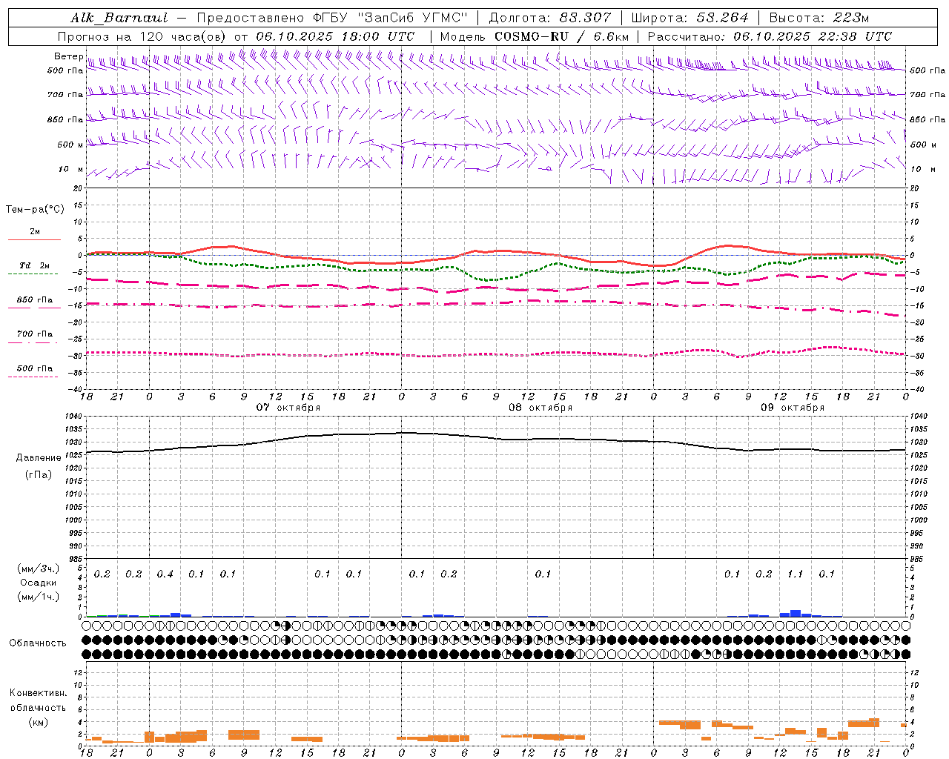The height and width of the screenshot is (759, 949).
Task: Click the Высота: 223м value
Action: pyautogui.click(x=819, y=18)
